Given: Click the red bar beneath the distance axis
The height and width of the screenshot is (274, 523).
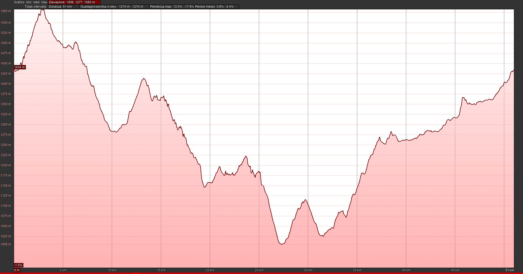Looking at the screenshot, I should point(261,273).
